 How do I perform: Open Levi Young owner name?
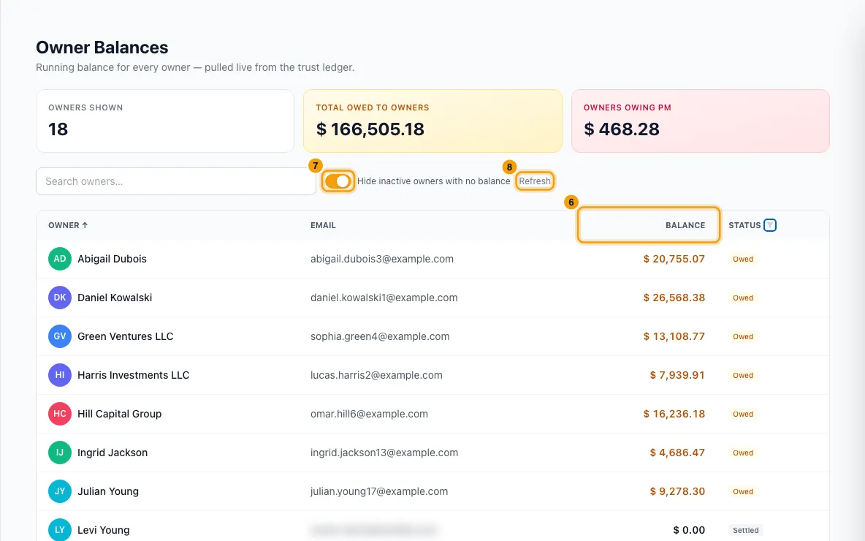[x=104, y=530]
